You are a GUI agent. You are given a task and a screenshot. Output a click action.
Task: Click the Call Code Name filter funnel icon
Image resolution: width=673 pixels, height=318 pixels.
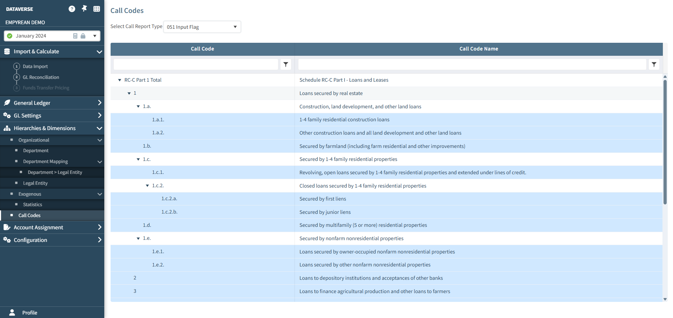(654, 64)
